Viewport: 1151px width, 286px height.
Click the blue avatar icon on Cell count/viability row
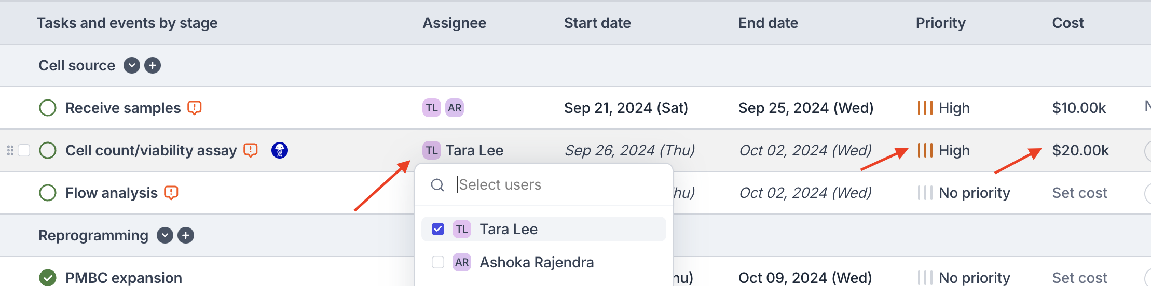coord(280,150)
